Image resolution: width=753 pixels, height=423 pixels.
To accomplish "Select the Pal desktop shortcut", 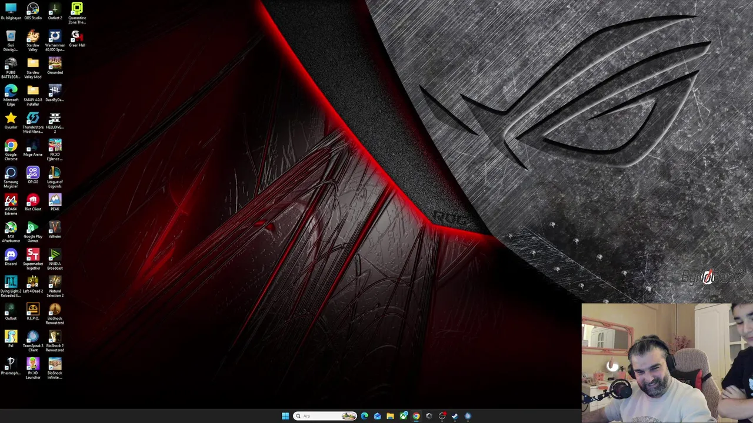I will [x=11, y=339].
